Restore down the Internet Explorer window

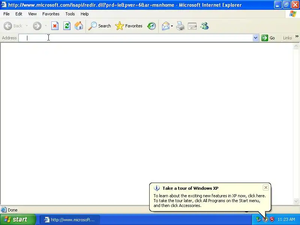pos(286,5)
